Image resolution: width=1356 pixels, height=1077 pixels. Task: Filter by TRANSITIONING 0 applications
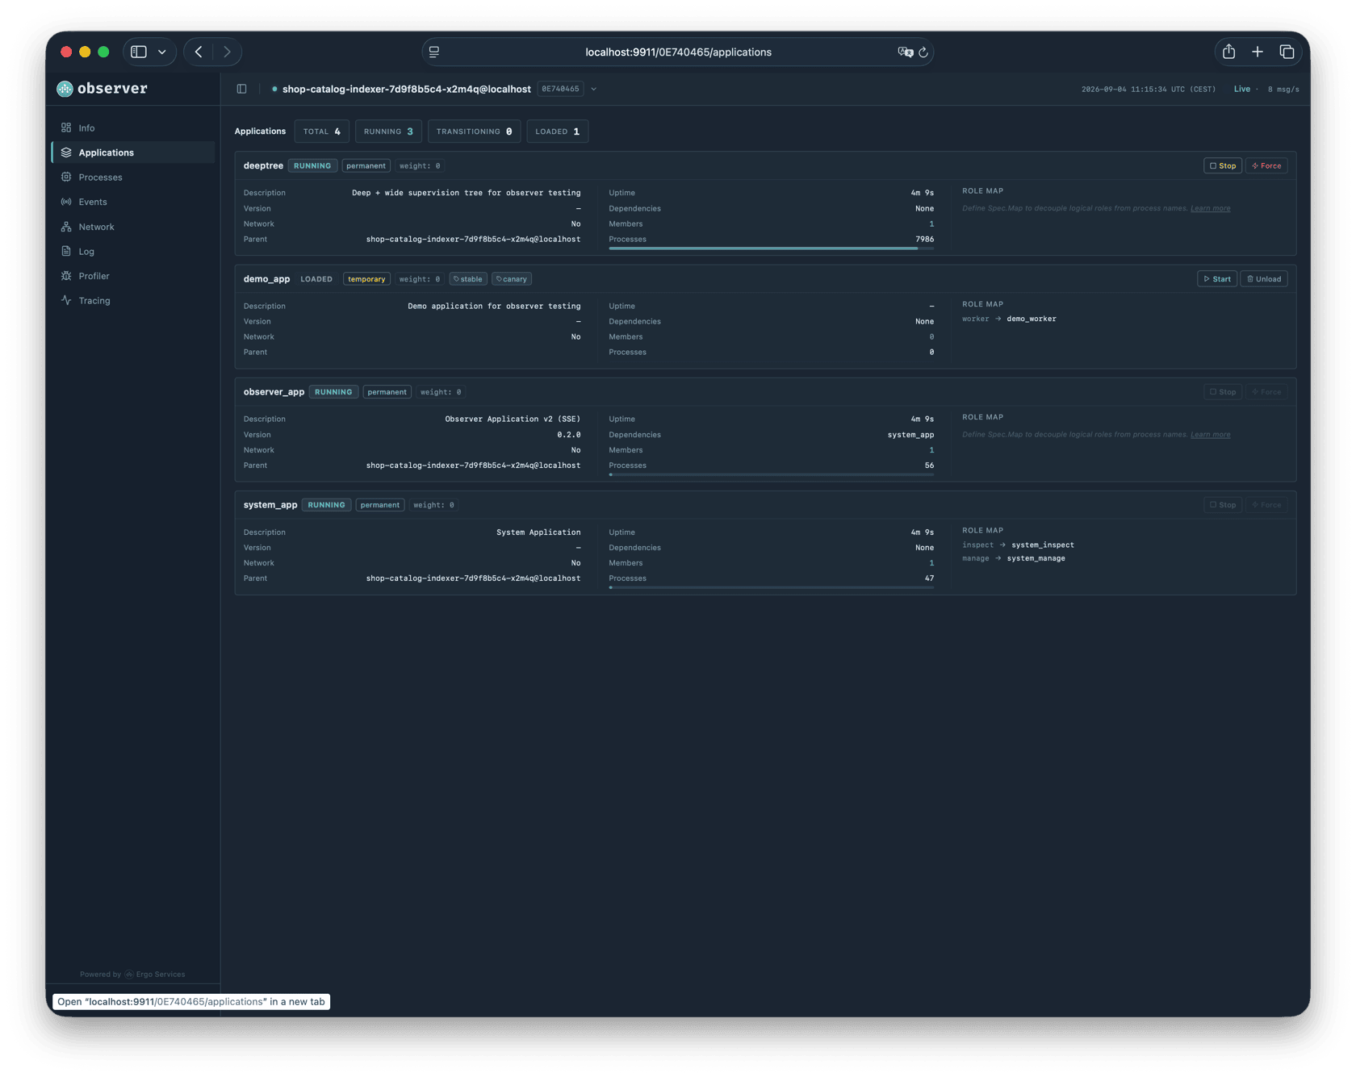click(x=474, y=131)
